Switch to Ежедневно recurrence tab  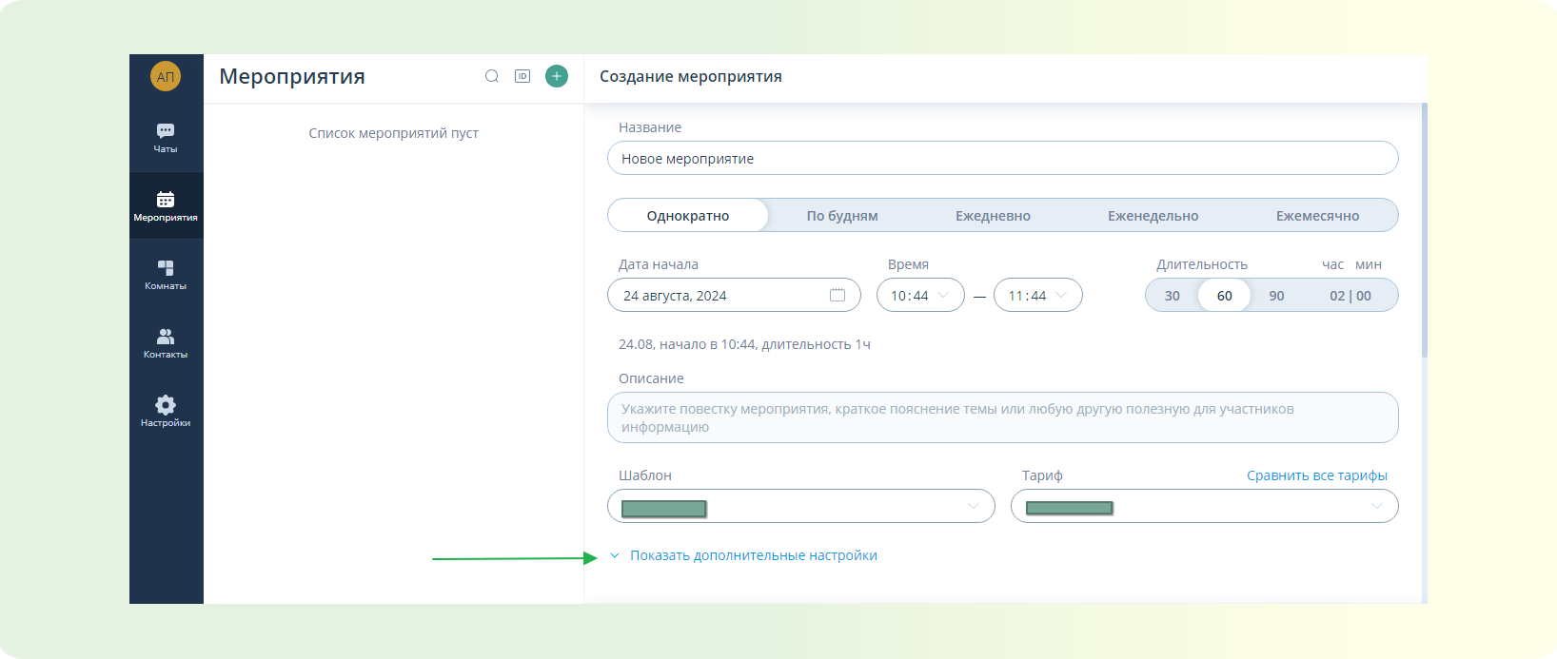coord(993,216)
